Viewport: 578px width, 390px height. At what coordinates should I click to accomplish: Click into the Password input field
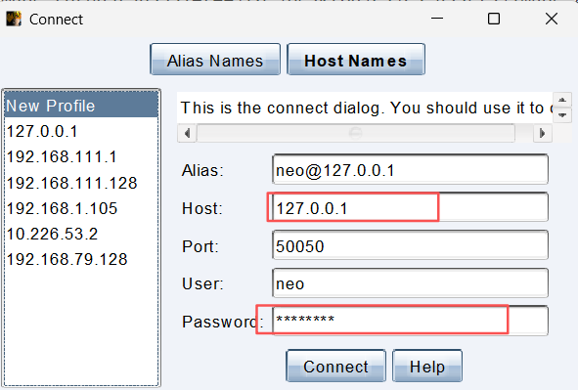click(x=410, y=321)
